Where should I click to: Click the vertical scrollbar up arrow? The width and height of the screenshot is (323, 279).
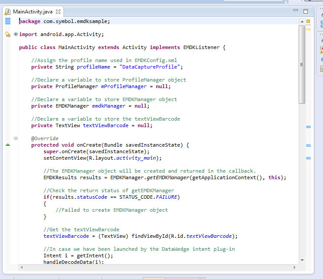point(302,21)
